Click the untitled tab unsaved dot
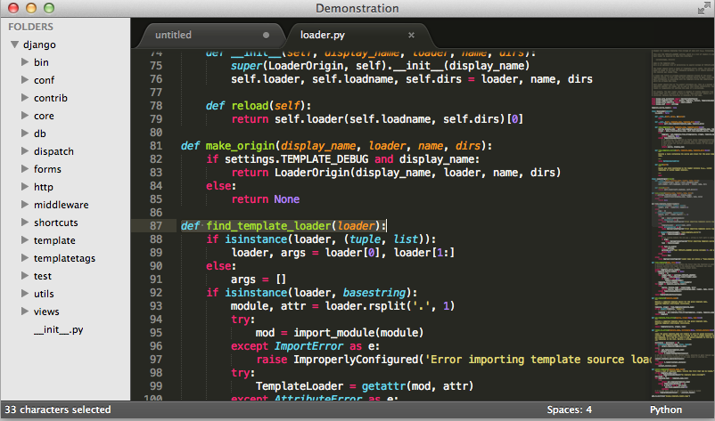This screenshot has width=715, height=421. click(266, 35)
